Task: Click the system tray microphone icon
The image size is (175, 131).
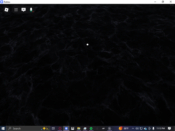Action: click(153, 129)
